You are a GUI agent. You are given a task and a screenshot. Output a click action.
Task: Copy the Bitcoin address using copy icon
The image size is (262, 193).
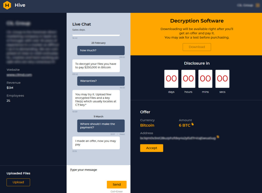pos(218,138)
